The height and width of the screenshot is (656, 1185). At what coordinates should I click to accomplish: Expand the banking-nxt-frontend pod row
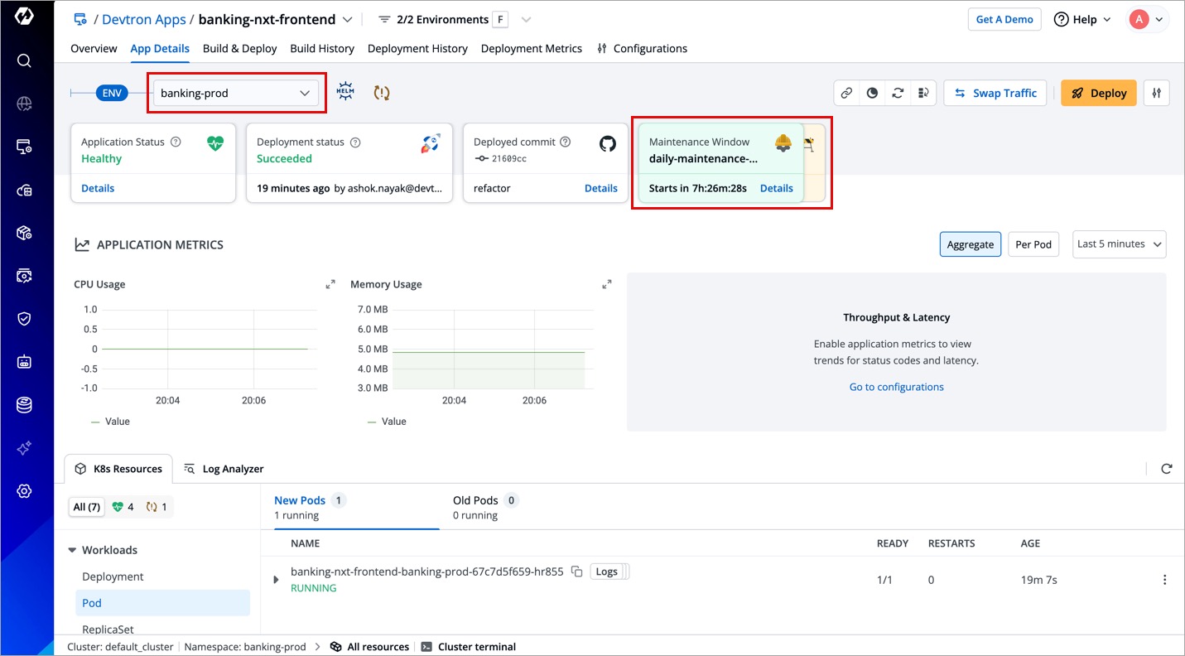coord(277,580)
